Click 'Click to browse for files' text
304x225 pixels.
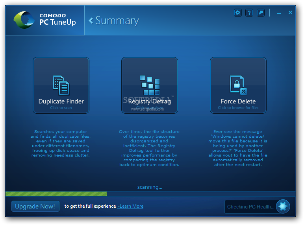pyautogui.click(x=238, y=108)
